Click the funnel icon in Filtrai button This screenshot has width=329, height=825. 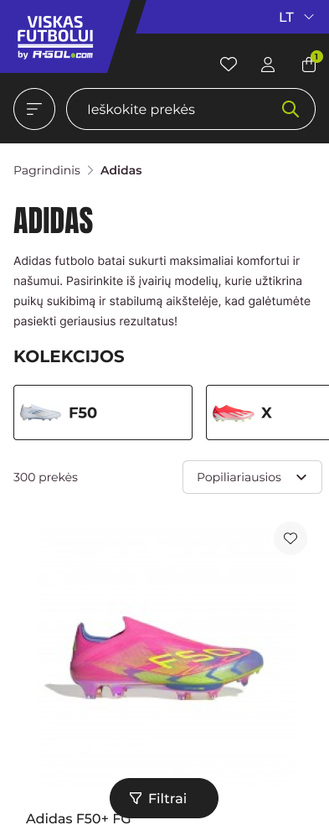136,798
